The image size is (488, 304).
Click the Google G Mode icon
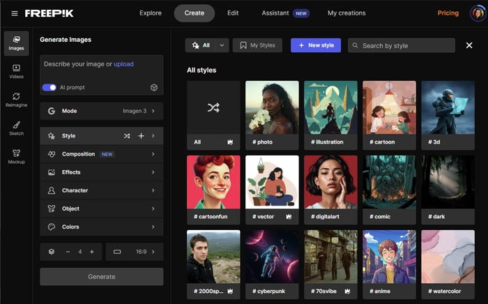[x=52, y=111]
